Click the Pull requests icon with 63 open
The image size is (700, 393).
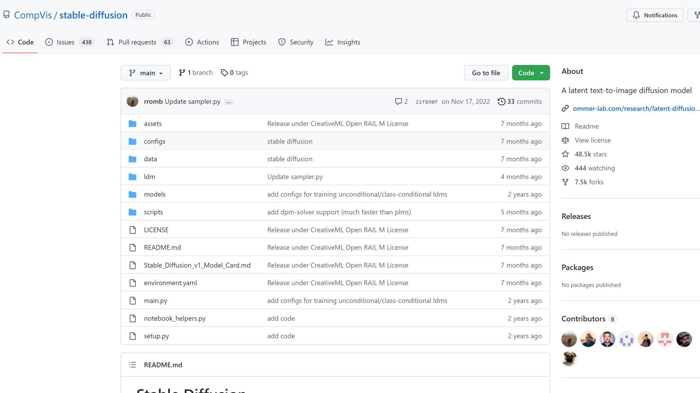(138, 42)
